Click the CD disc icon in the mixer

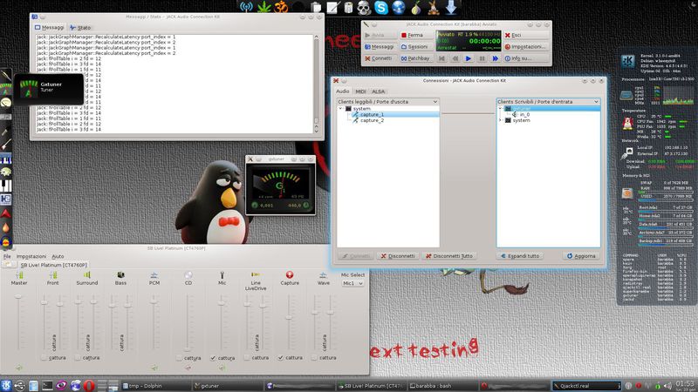(x=188, y=275)
